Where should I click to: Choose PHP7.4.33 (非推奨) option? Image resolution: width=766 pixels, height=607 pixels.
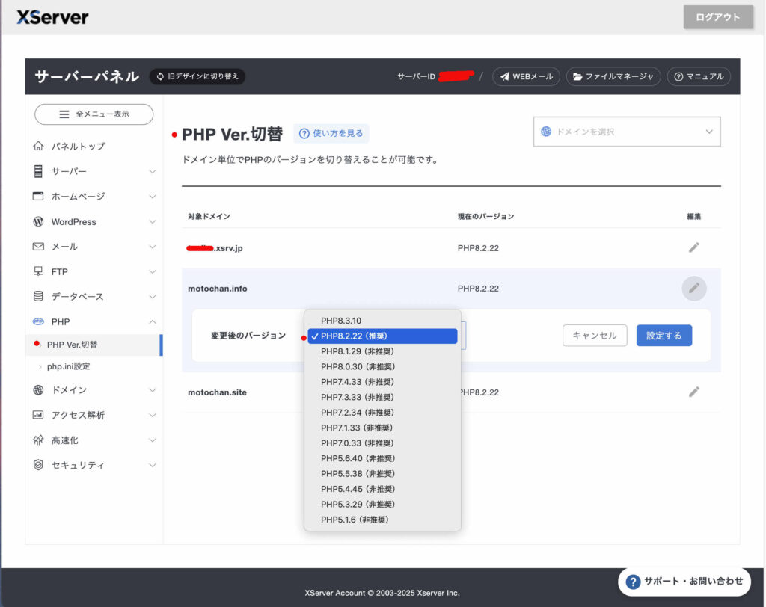(382, 382)
